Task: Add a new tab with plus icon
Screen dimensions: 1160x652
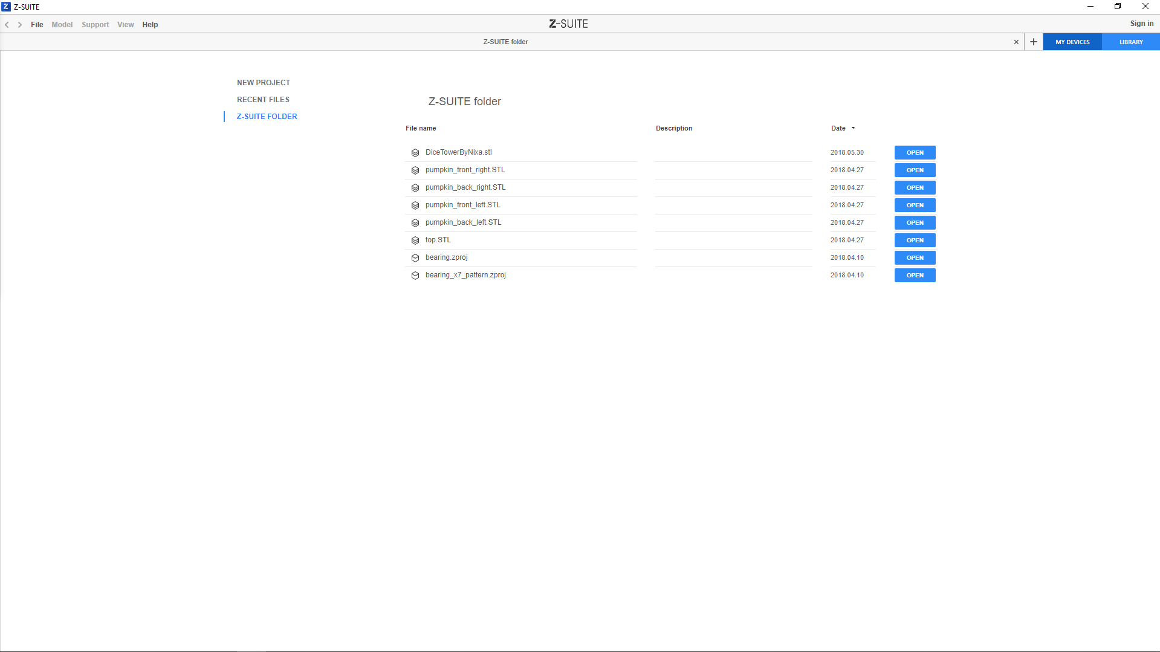Action: (1034, 42)
